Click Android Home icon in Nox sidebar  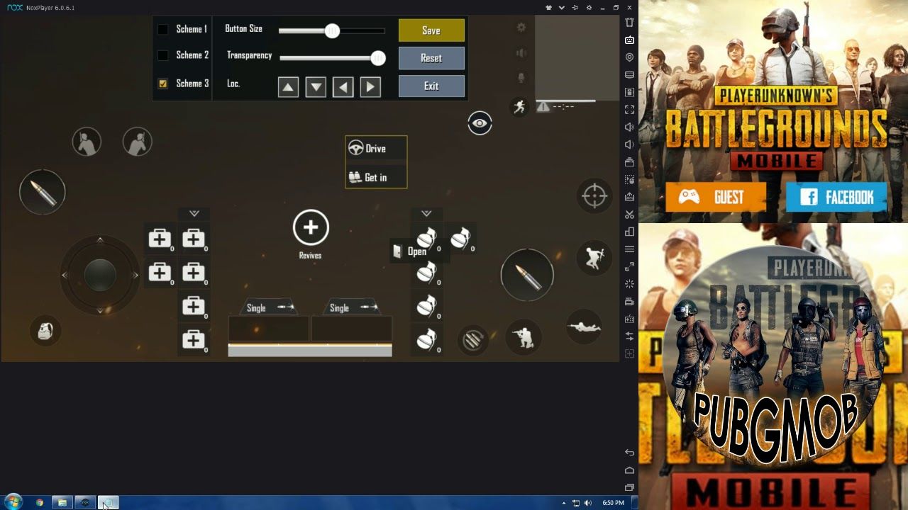[x=629, y=470]
